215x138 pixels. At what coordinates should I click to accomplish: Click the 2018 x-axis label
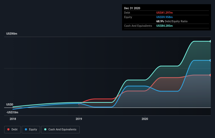[13, 119]
